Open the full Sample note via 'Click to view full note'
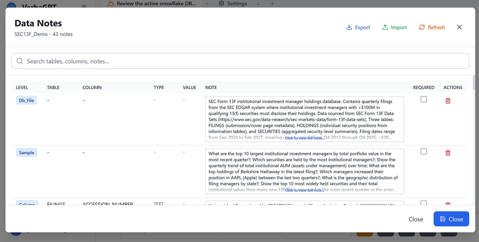479x242 pixels. (305, 190)
